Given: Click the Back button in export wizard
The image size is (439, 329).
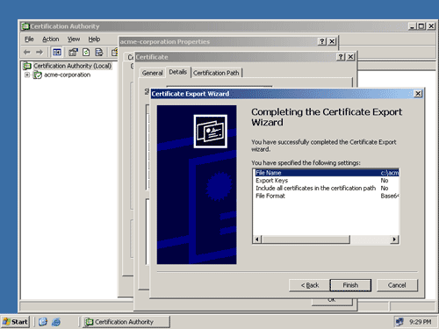Looking at the screenshot, I should (x=310, y=285).
